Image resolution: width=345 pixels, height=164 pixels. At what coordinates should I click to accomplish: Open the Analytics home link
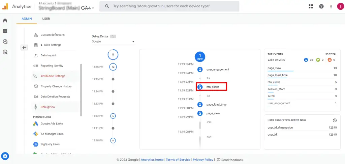tap(152, 160)
